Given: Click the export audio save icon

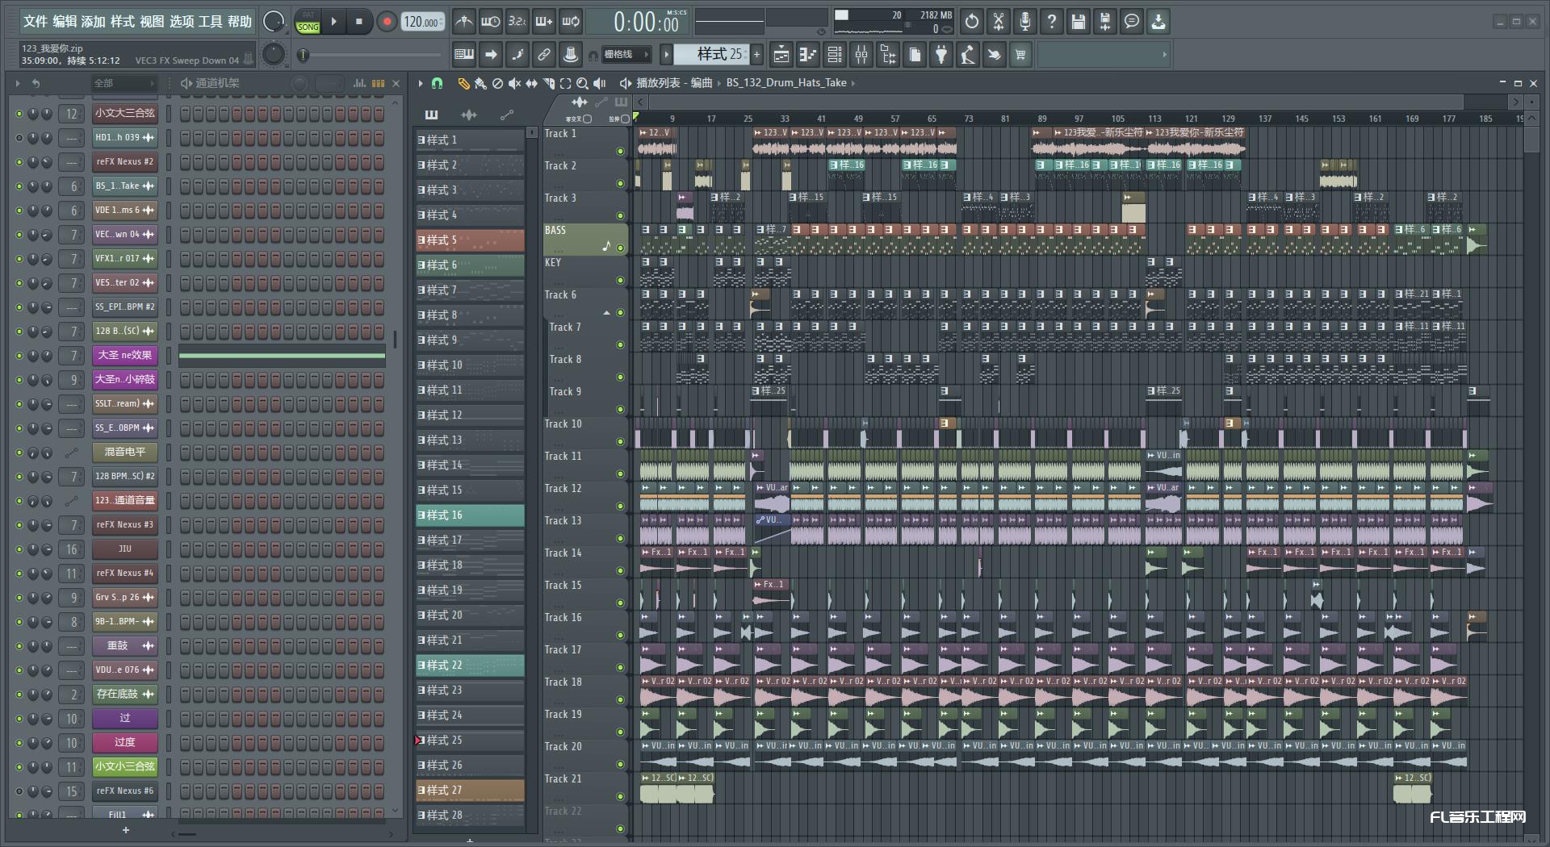Looking at the screenshot, I should coord(1105,22).
